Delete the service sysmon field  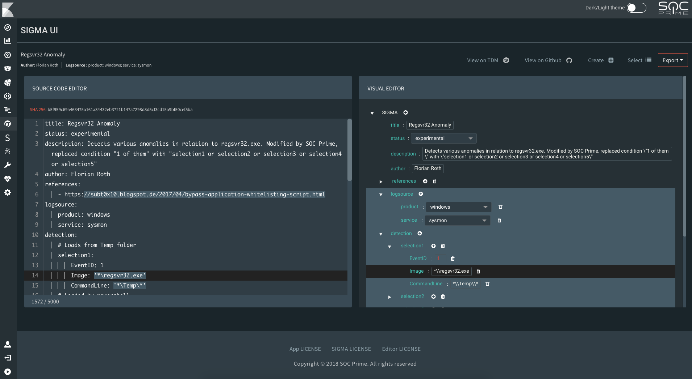point(500,220)
